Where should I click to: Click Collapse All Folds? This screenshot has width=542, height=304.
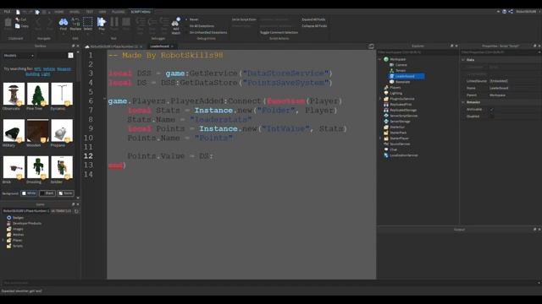314,26
